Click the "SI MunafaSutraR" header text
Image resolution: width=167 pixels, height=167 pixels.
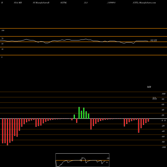(41, 3)
